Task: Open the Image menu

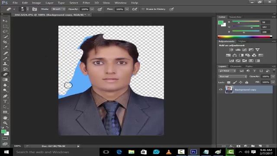Action: pos(36,3)
